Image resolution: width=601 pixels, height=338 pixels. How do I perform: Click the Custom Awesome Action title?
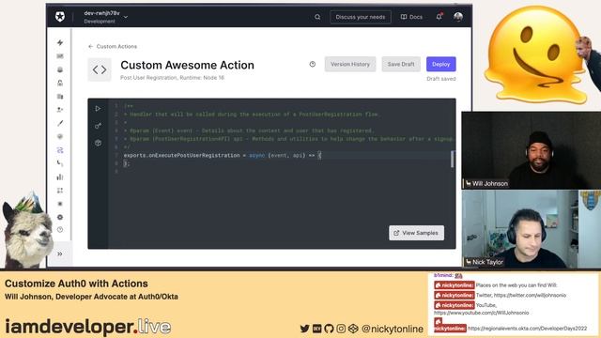188,65
